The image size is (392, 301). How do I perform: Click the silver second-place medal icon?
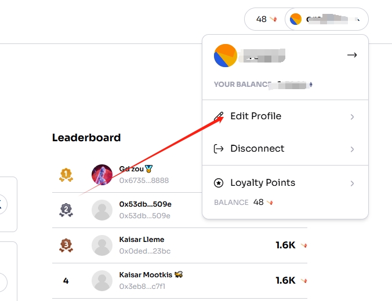(x=66, y=210)
